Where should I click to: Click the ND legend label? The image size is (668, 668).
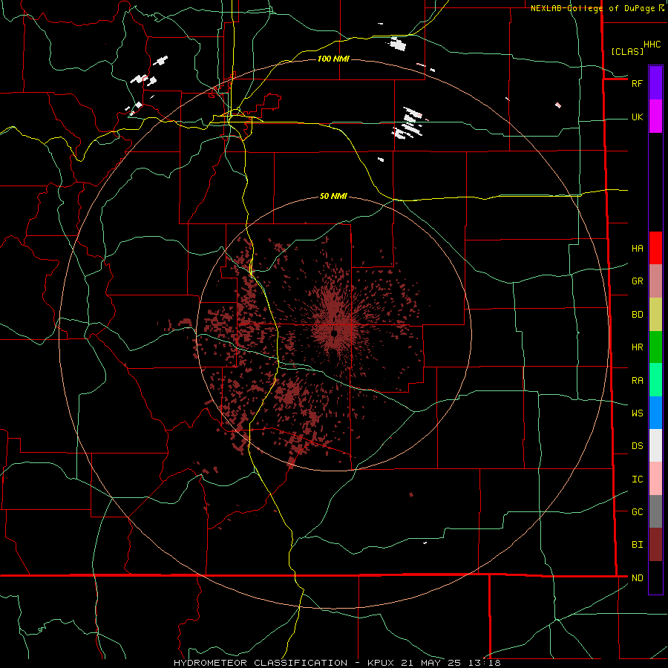(637, 578)
